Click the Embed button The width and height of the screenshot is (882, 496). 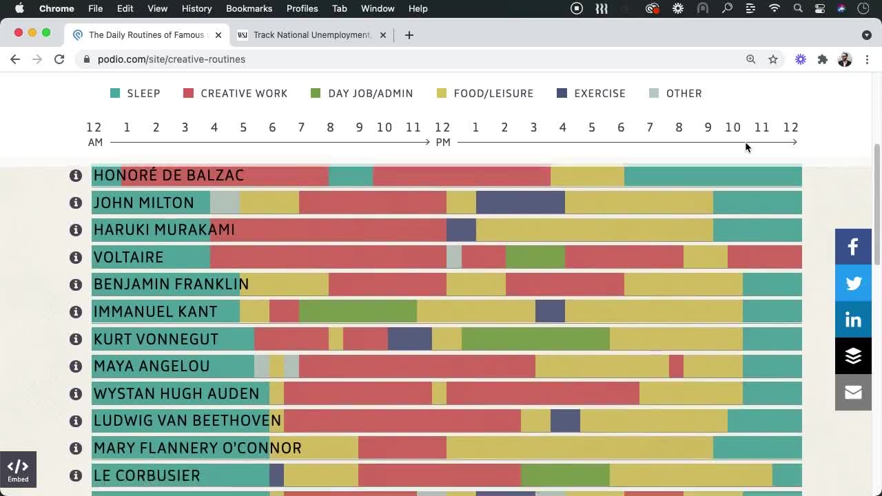19,469
